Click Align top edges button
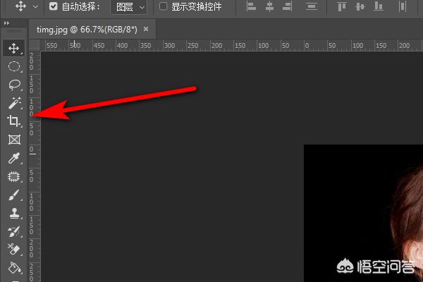 coord(342,7)
